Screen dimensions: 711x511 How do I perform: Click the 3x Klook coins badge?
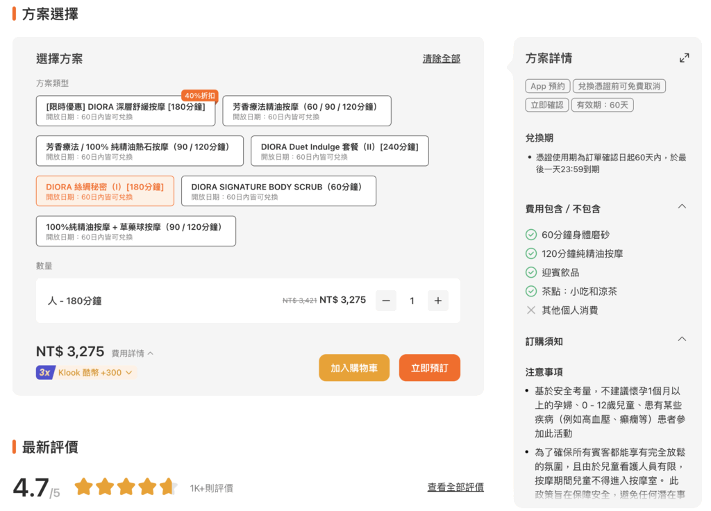coord(45,373)
